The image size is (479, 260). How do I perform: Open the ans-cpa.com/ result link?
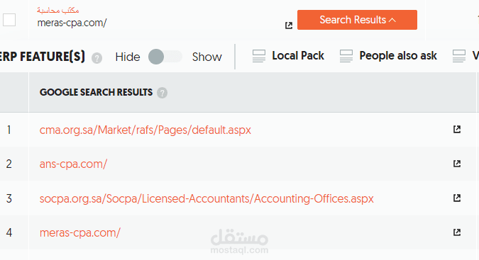73,164
